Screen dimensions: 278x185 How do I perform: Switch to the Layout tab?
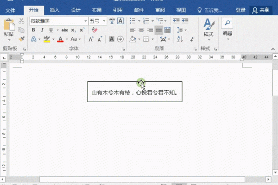click(97, 10)
